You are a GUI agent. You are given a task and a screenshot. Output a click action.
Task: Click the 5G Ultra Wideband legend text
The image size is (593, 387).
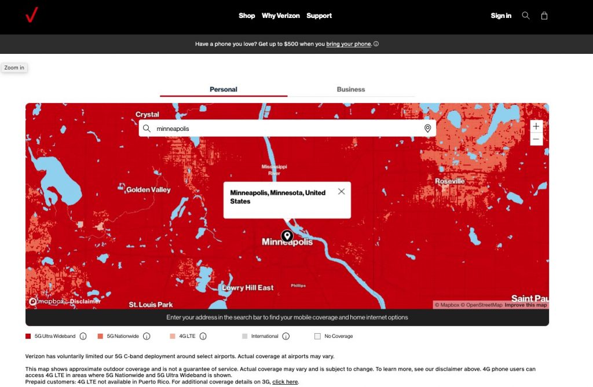click(x=55, y=336)
